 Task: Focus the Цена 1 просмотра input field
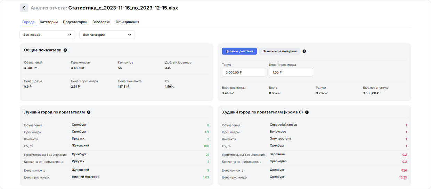click(x=291, y=72)
